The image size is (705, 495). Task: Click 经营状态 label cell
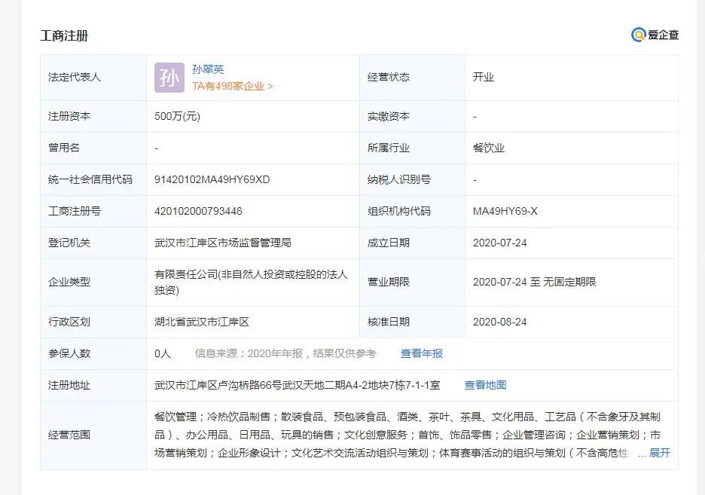point(412,78)
